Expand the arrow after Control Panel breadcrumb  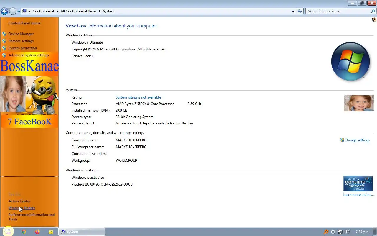pyautogui.click(x=57, y=11)
